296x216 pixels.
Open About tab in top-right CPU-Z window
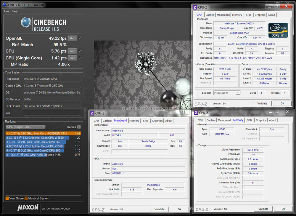click(271, 15)
